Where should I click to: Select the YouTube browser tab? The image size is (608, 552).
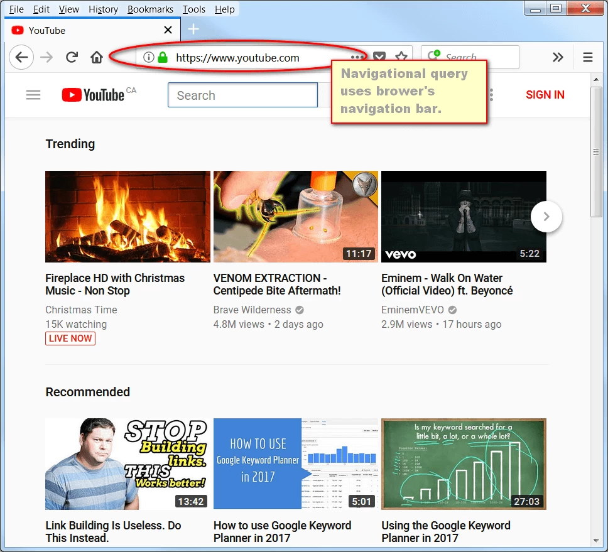92,30
